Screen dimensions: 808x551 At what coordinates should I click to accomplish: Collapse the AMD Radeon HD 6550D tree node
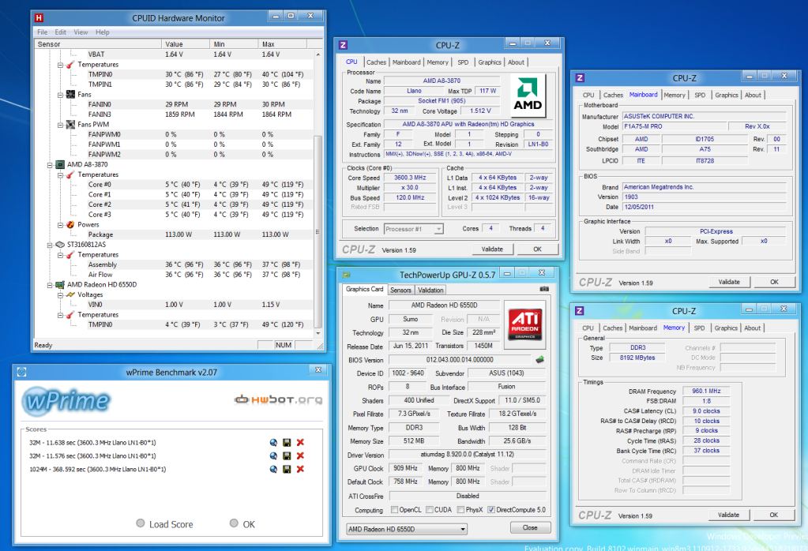coord(50,285)
